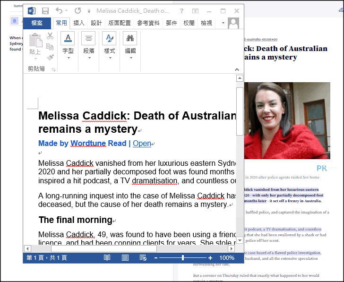The image size is (344, 282).
Task: Click the vertical scrollbar down arrow
Action: (x=240, y=240)
